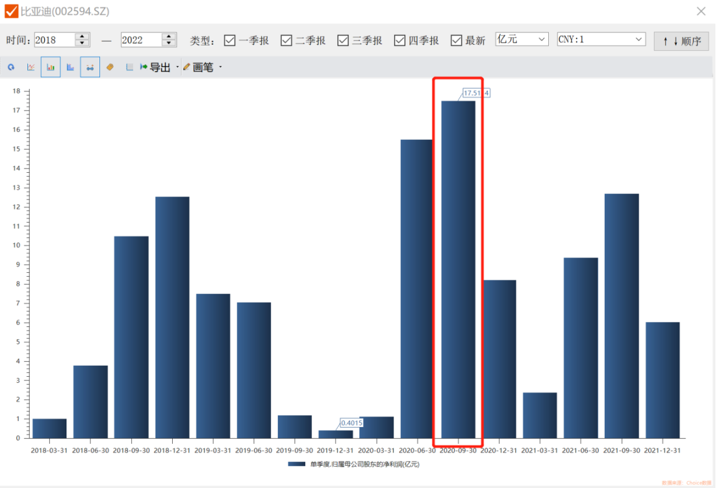Switch to line chart view

pos(30,67)
